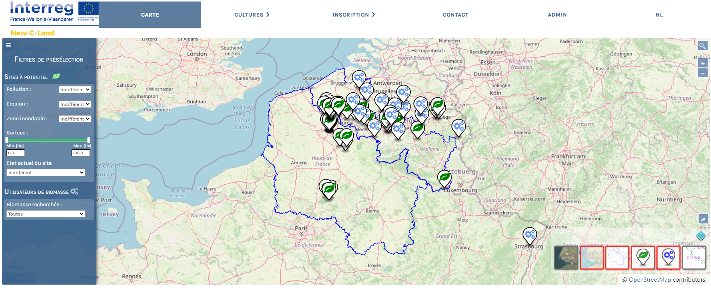Toggle the satellite imagery base layer thumbnail
The height and width of the screenshot is (288, 711).
click(566, 258)
